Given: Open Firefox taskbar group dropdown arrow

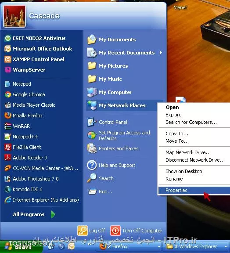Looking at the screenshot, I should tap(159, 247).
